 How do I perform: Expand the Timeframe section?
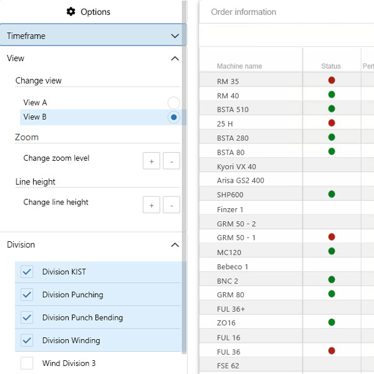tap(93, 36)
